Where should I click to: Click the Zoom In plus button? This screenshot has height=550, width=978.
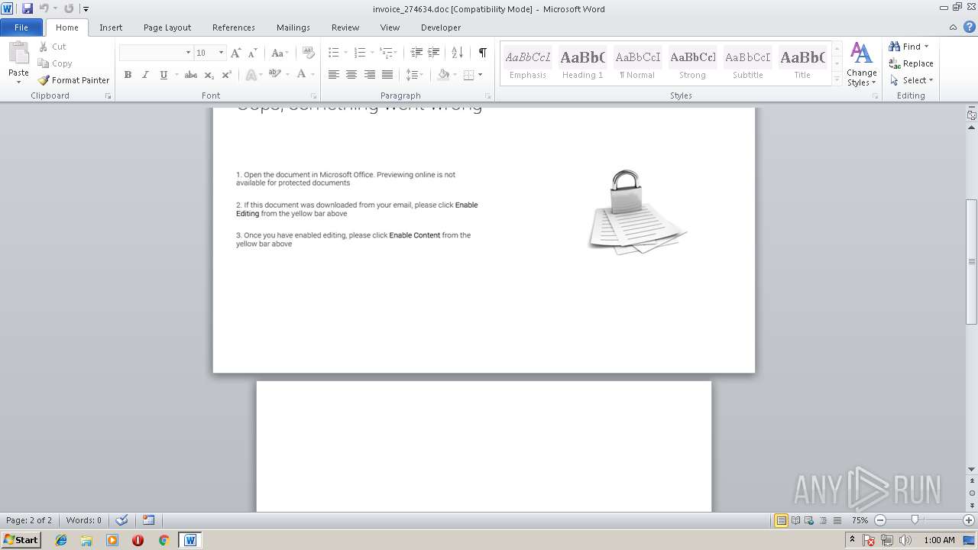pos(969,520)
